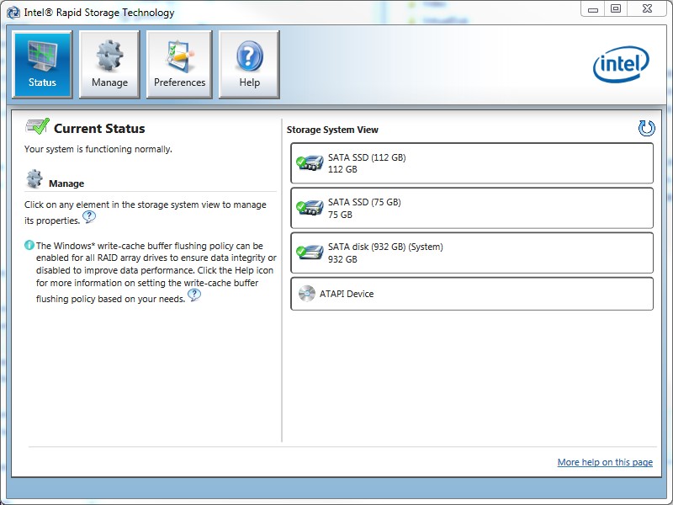Viewport: 673px width, 505px height.
Task: Select the Status toolbar icon
Action: (42, 63)
